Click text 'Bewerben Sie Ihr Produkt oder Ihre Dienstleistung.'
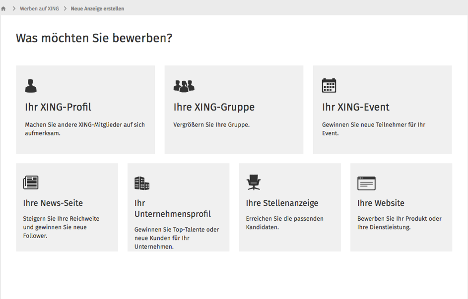The height and width of the screenshot is (299, 468). (399, 223)
